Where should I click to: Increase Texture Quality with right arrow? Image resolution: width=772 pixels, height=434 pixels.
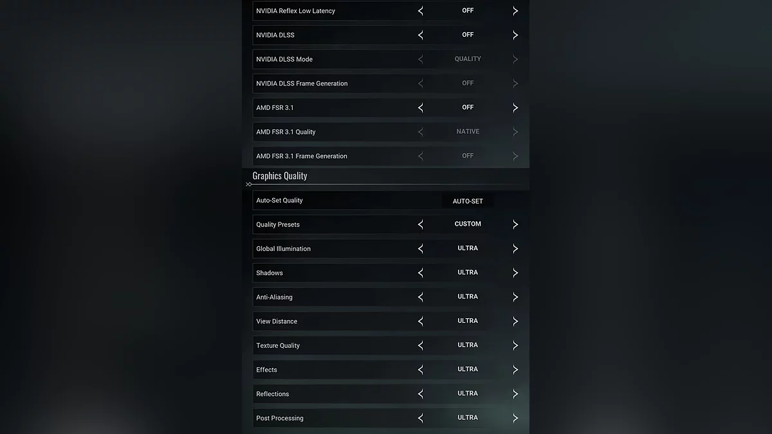(x=515, y=346)
